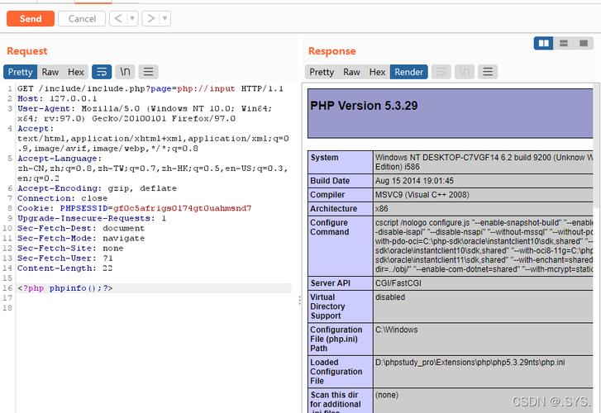Screen dimensions: 601x413
Task: Select side-by-side split layout
Action: (x=543, y=43)
